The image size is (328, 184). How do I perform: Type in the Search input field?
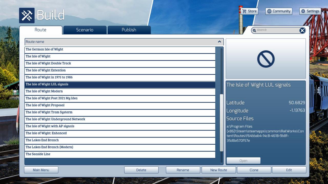point(277,30)
